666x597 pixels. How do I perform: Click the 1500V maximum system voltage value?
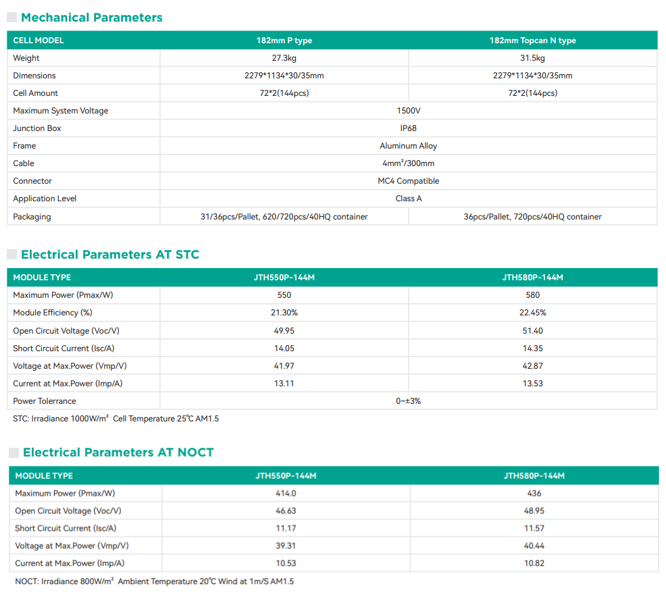tap(408, 111)
